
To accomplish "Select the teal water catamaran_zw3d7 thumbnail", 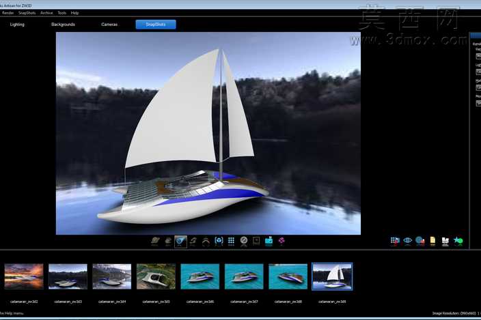I will click(244, 276).
